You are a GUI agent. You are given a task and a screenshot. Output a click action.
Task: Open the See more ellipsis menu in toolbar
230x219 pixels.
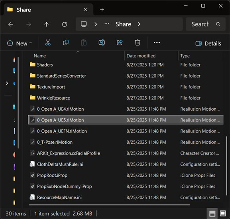click(x=157, y=43)
